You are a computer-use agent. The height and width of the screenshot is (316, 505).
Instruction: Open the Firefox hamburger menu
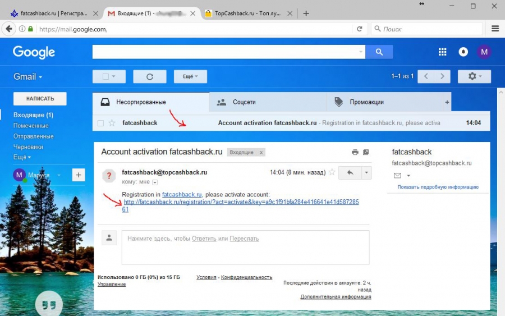coord(495,29)
